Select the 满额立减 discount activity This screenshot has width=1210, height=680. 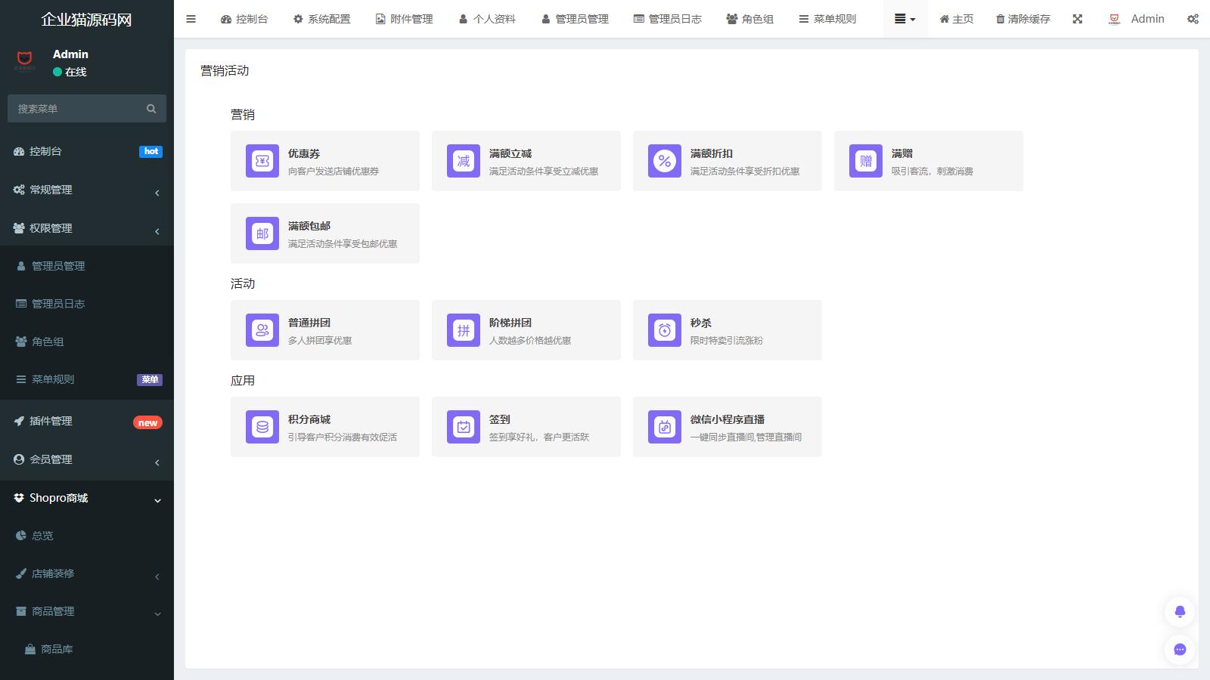(x=526, y=160)
